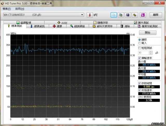Open the drive selection dropdown M4-CT128M4SSD3
Screen dimensions: 166x126
tap(44, 15)
